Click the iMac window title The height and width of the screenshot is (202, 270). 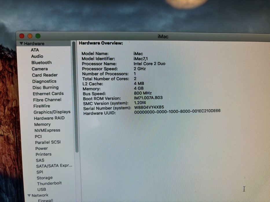[x=163, y=37]
